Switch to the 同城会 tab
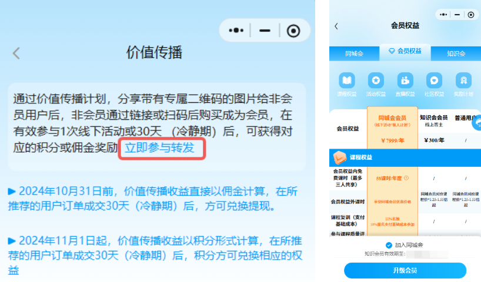The image size is (481, 282). (x=355, y=54)
